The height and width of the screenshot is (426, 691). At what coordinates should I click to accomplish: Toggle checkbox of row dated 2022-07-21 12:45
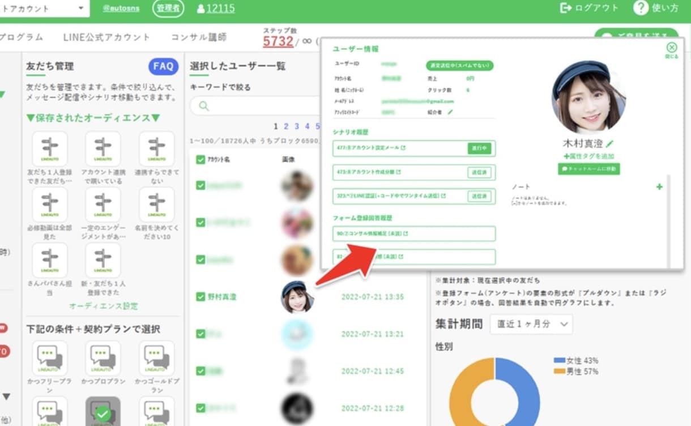point(201,370)
